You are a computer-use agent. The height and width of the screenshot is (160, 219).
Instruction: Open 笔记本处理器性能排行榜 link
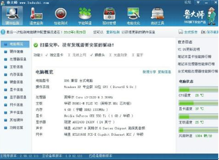tap(196, 64)
